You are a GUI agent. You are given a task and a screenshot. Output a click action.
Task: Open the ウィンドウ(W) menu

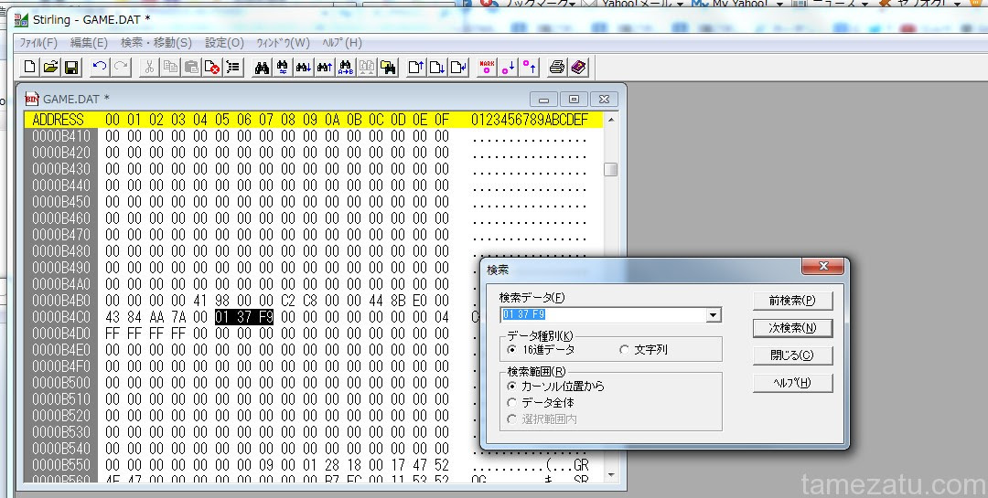click(x=283, y=43)
